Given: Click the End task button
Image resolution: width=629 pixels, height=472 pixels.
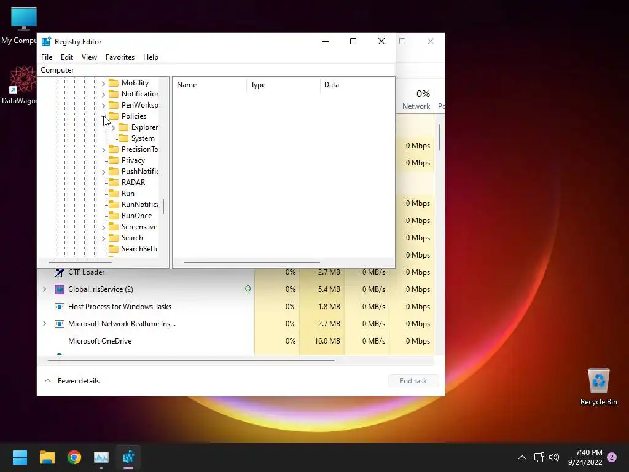Looking at the screenshot, I should tap(413, 381).
